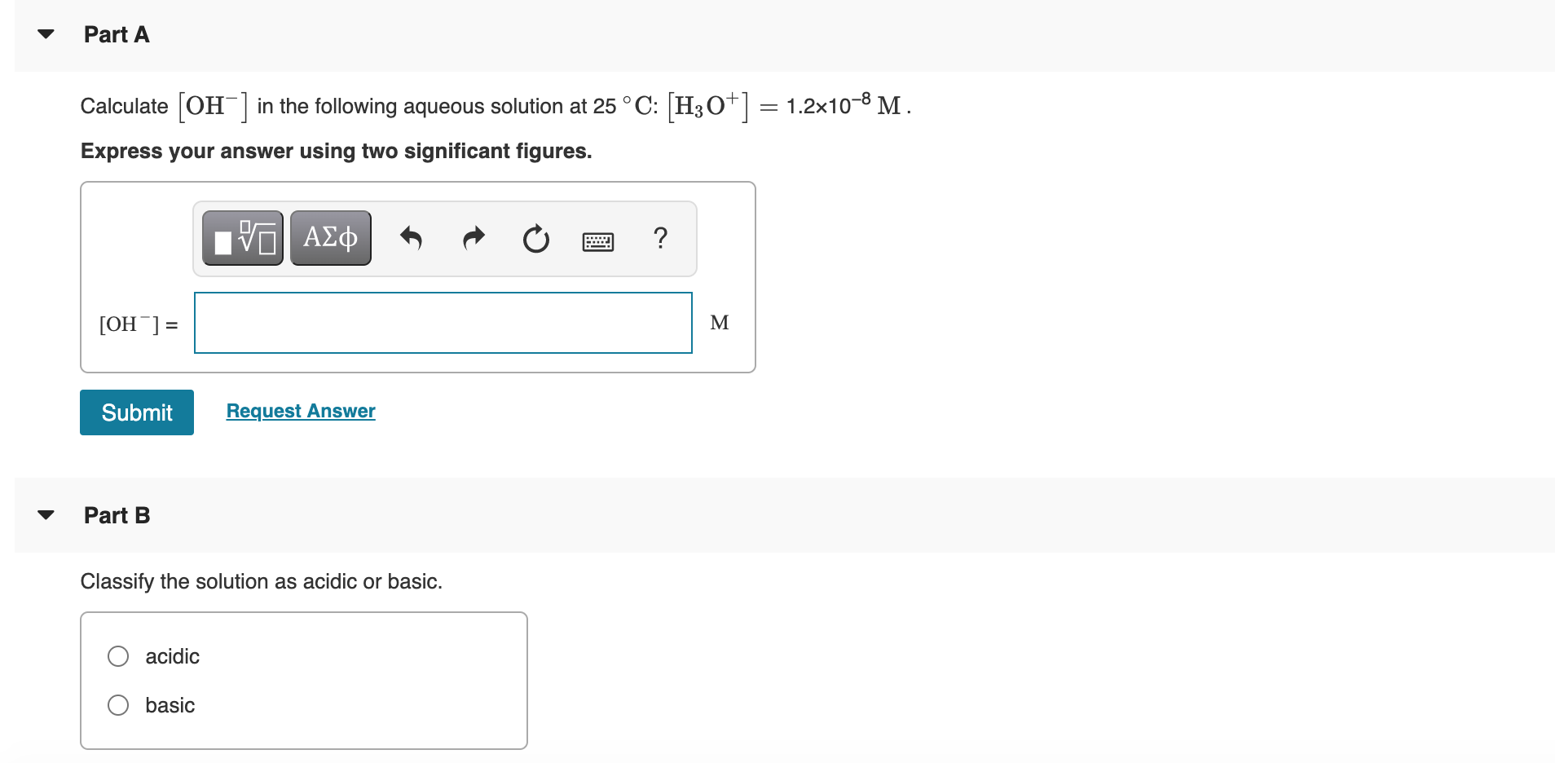
Task: Click the Part A header
Action: (117, 34)
